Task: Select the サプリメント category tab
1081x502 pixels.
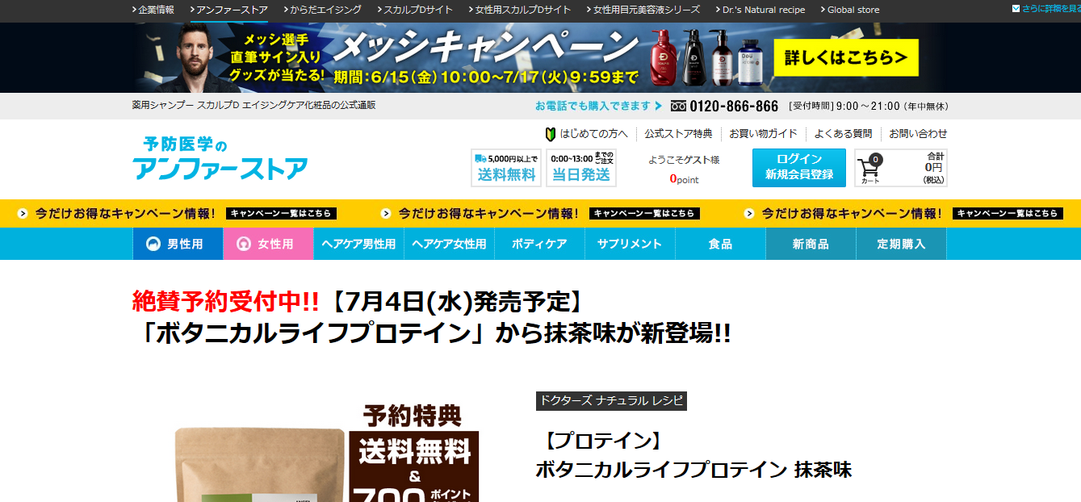Action: (630, 244)
